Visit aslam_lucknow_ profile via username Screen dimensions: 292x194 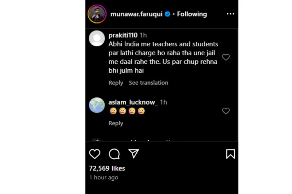click(133, 102)
